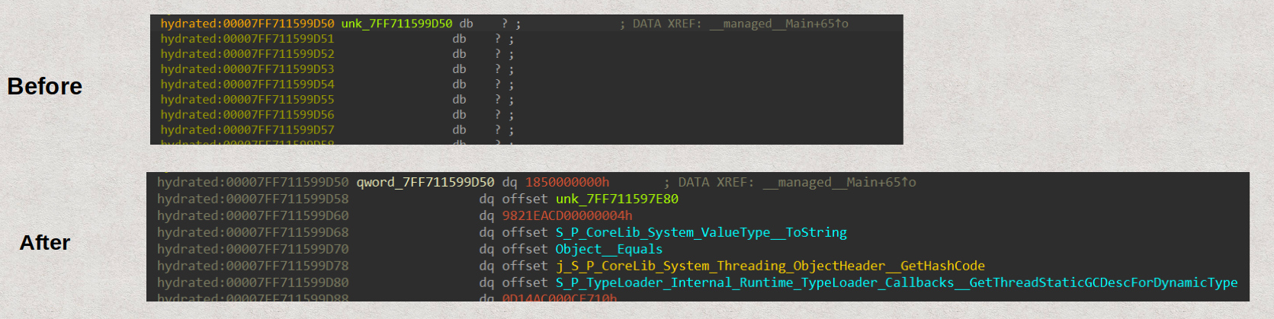Jump to offset unk_7FF711597E80
Image resolution: width=1274 pixels, height=319 pixels.
point(617,199)
